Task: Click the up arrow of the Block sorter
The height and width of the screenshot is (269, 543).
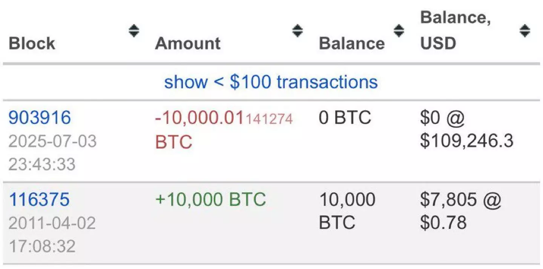Action: pos(134,28)
